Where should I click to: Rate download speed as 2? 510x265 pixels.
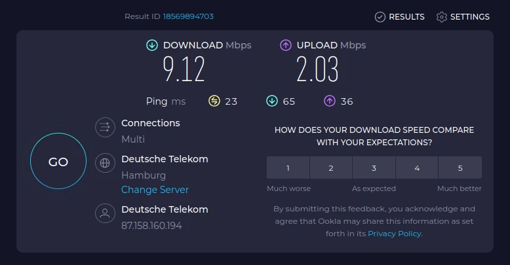pos(331,168)
